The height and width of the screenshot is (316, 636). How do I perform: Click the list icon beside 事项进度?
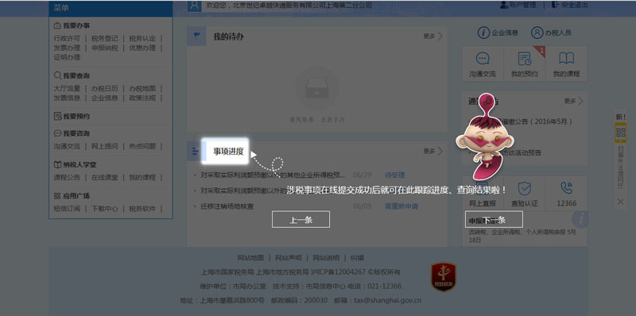pyautogui.click(x=195, y=151)
